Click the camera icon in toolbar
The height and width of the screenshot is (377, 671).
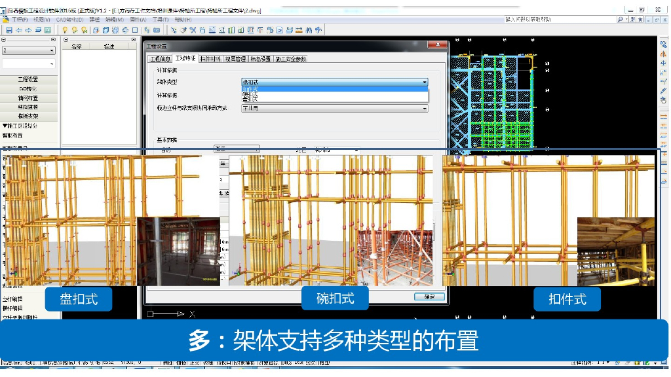[157, 30]
